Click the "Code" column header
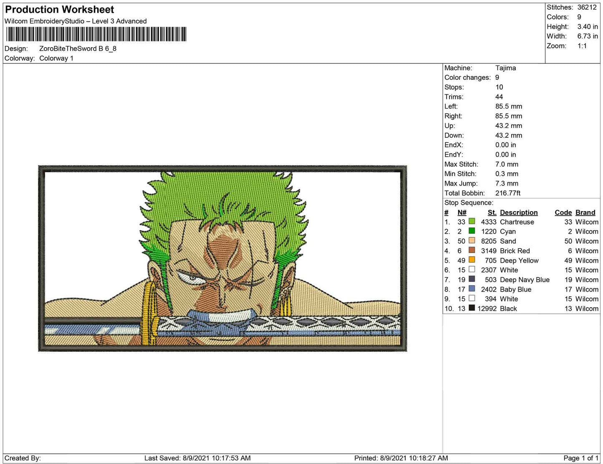This screenshot has height=464, width=603. [563, 212]
